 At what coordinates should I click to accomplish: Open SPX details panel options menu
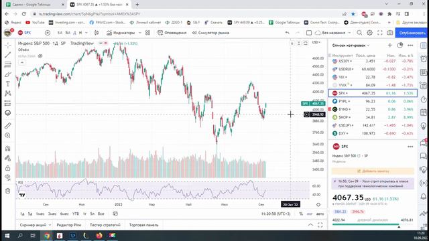point(410,147)
